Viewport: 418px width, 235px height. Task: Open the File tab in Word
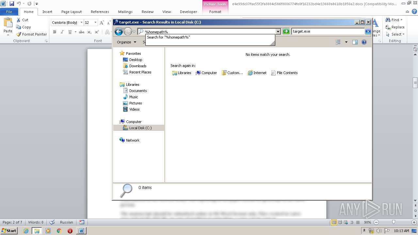click(x=9, y=12)
